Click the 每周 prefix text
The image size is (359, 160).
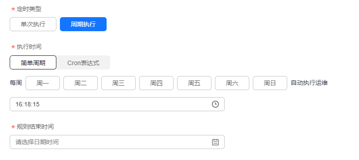16,83
